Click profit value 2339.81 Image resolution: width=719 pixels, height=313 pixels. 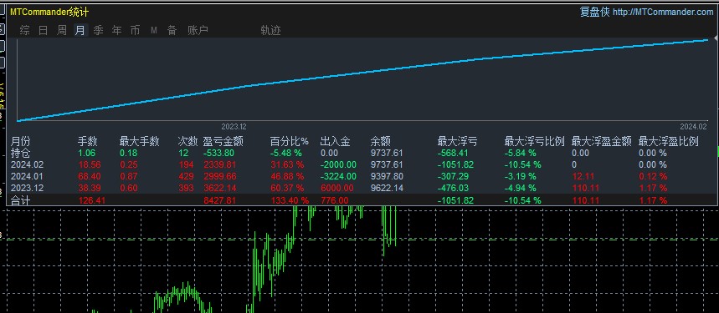(x=221, y=164)
